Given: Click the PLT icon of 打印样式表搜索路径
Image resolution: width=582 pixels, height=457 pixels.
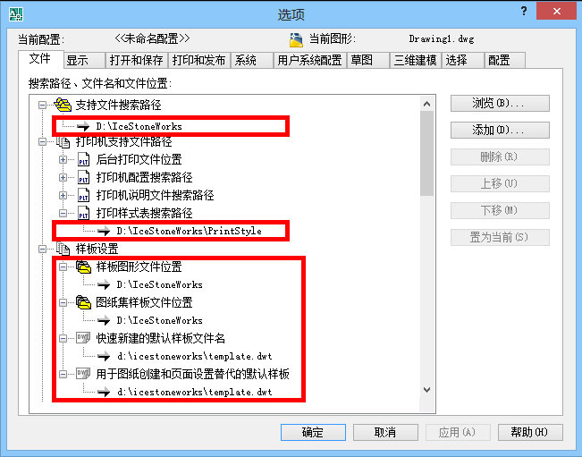Looking at the screenshot, I should pyautogui.click(x=83, y=213).
